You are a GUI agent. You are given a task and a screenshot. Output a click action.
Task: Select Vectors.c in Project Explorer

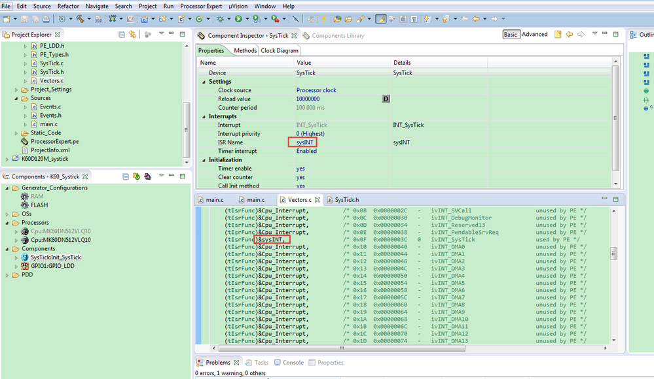click(x=52, y=81)
